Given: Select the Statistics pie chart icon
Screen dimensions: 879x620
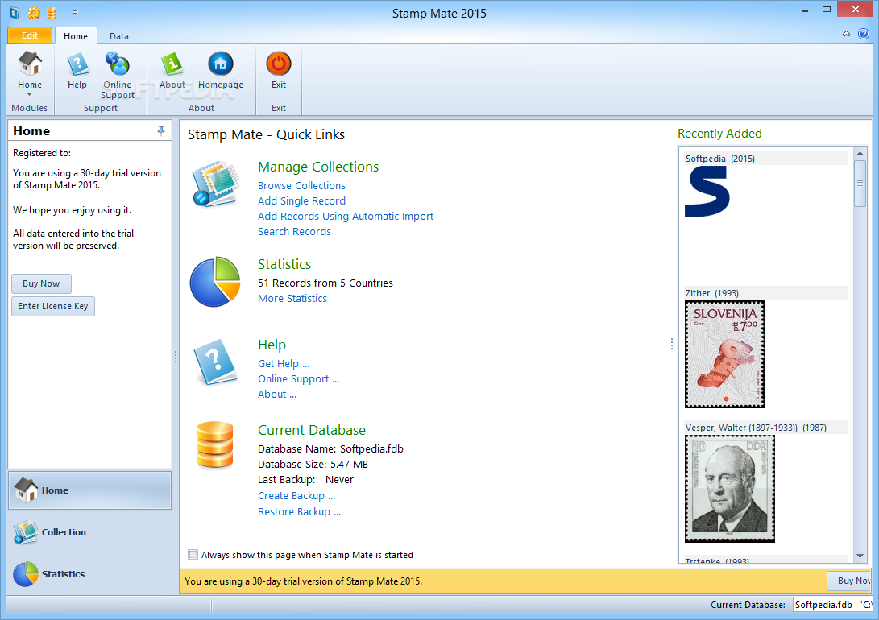Looking at the screenshot, I should click(215, 282).
